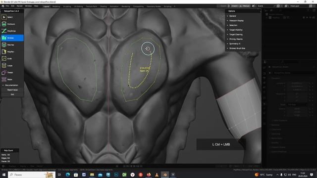Expand the Documentation section

[x=12, y=85]
